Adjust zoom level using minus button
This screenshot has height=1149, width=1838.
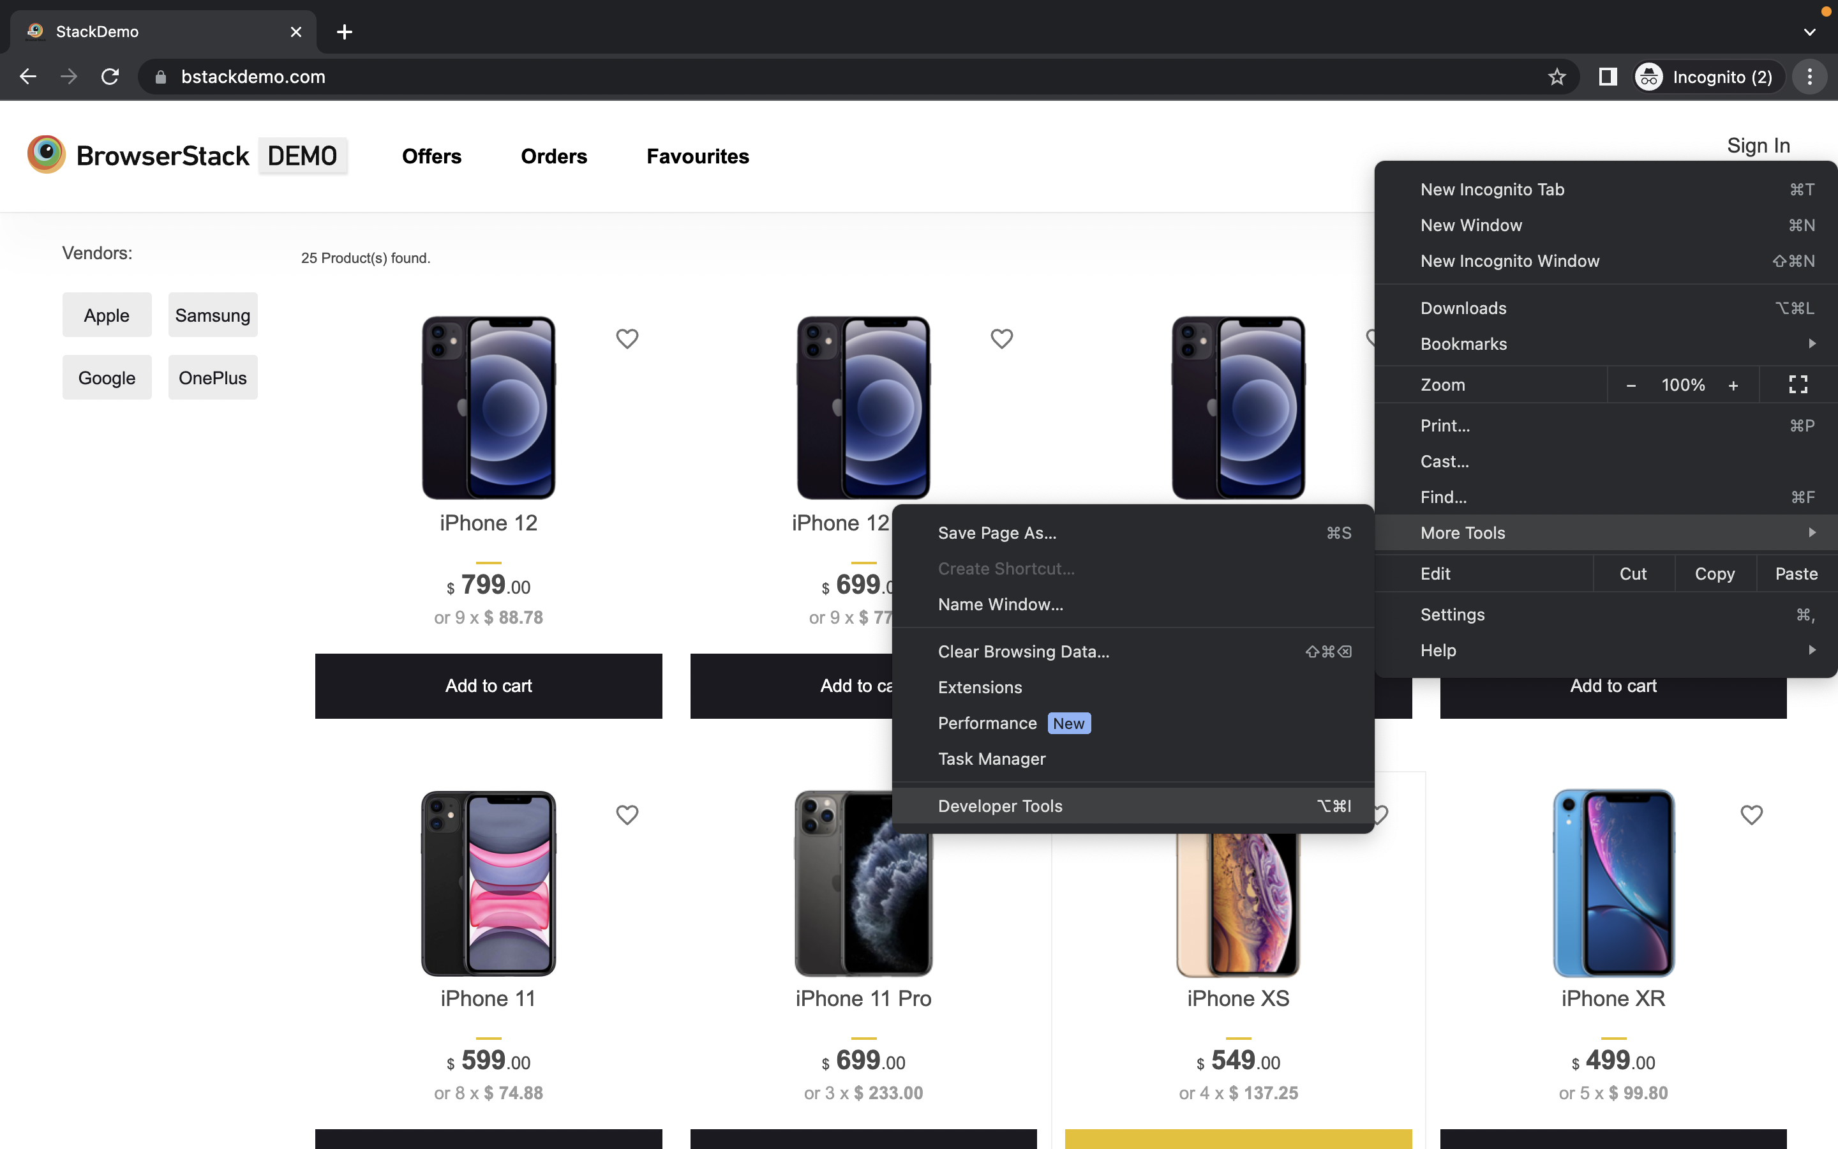(x=1630, y=385)
